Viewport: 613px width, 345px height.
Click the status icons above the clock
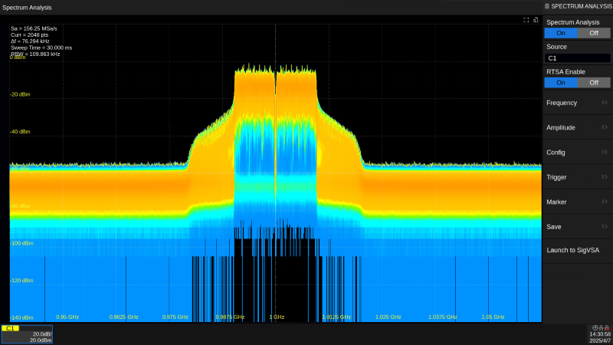tap(599, 327)
